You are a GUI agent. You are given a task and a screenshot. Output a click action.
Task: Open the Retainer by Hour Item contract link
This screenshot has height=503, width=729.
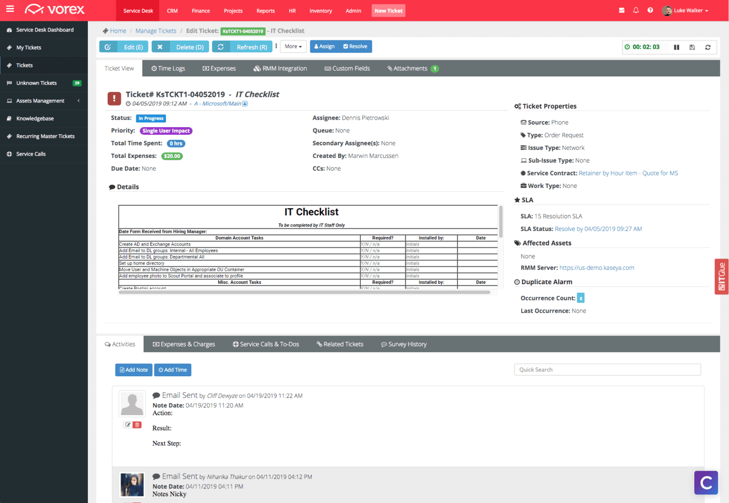pyautogui.click(x=628, y=173)
